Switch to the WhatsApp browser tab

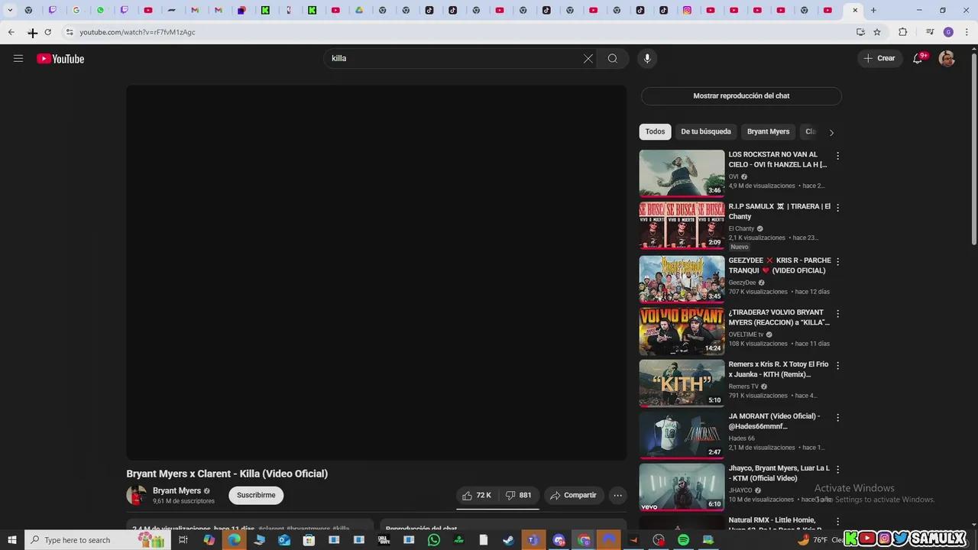click(100, 11)
